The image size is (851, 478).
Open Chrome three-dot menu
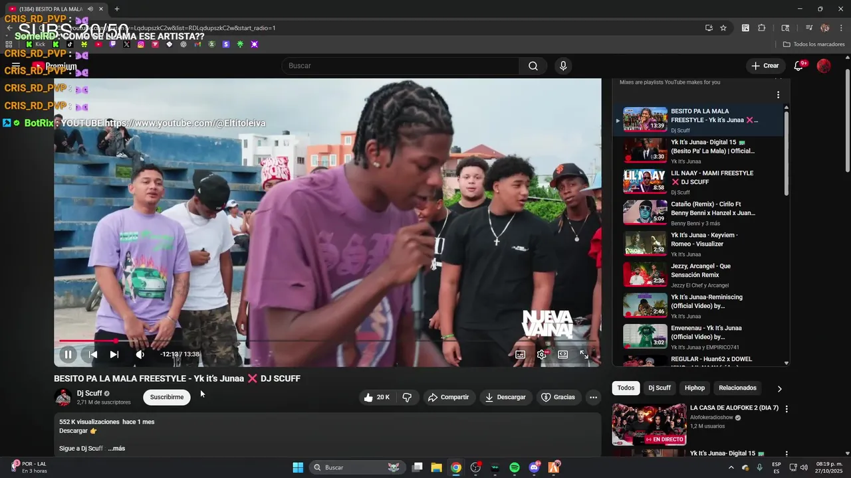(x=842, y=28)
